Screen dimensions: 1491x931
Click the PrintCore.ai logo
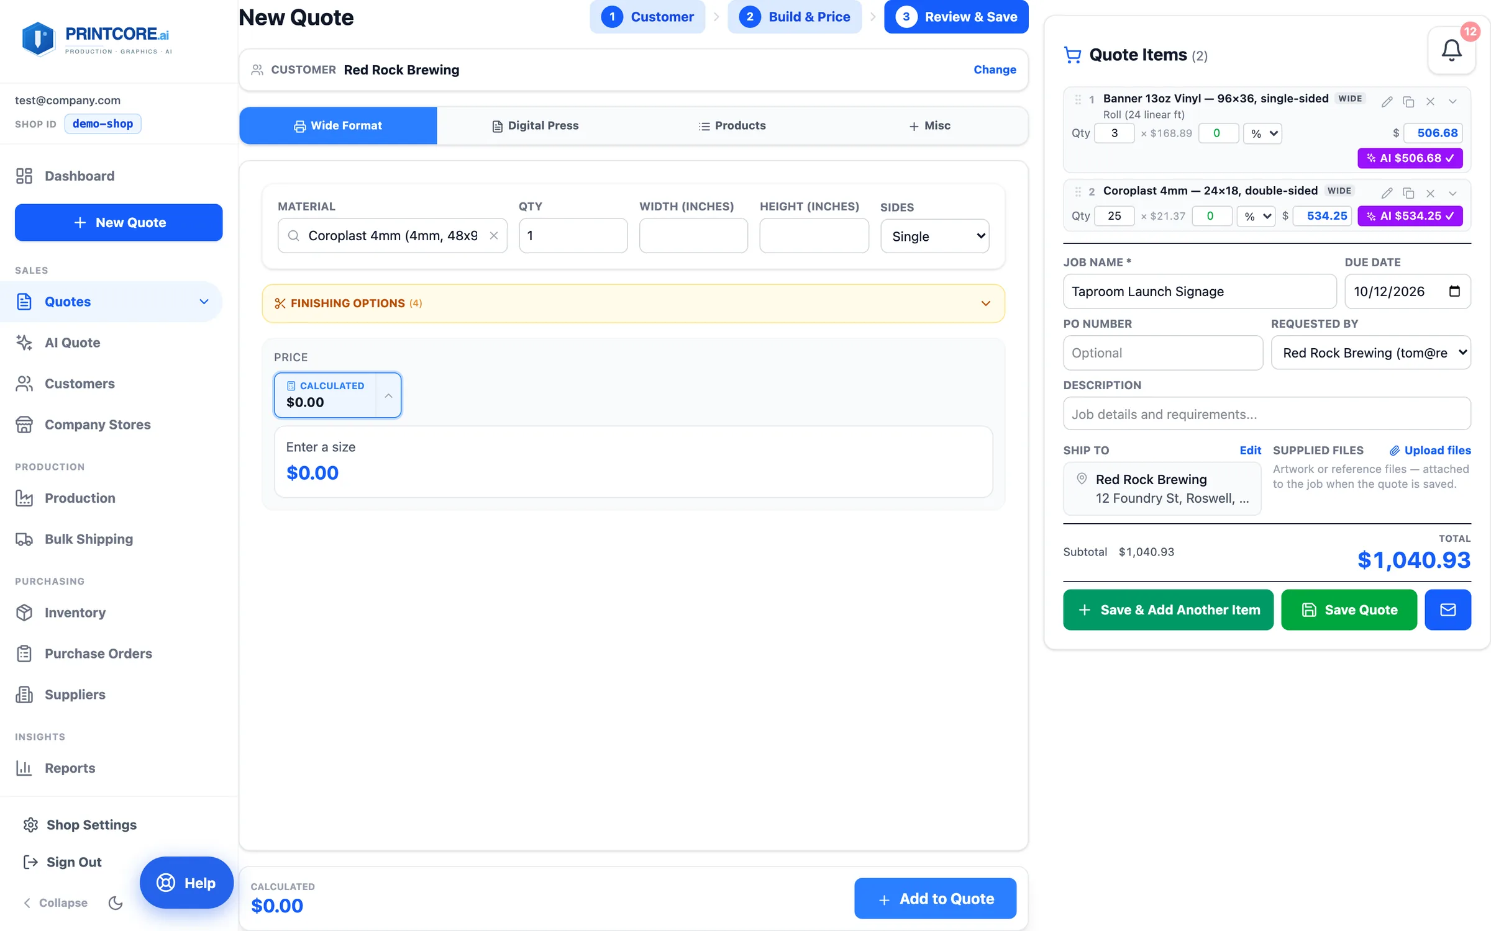point(96,39)
